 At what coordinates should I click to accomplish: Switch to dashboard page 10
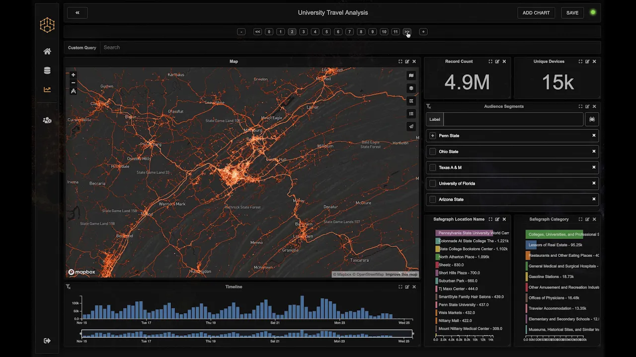[x=384, y=32]
